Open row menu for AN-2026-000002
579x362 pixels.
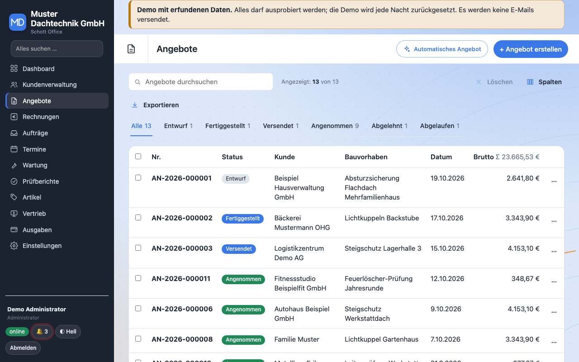tap(554, 220)
